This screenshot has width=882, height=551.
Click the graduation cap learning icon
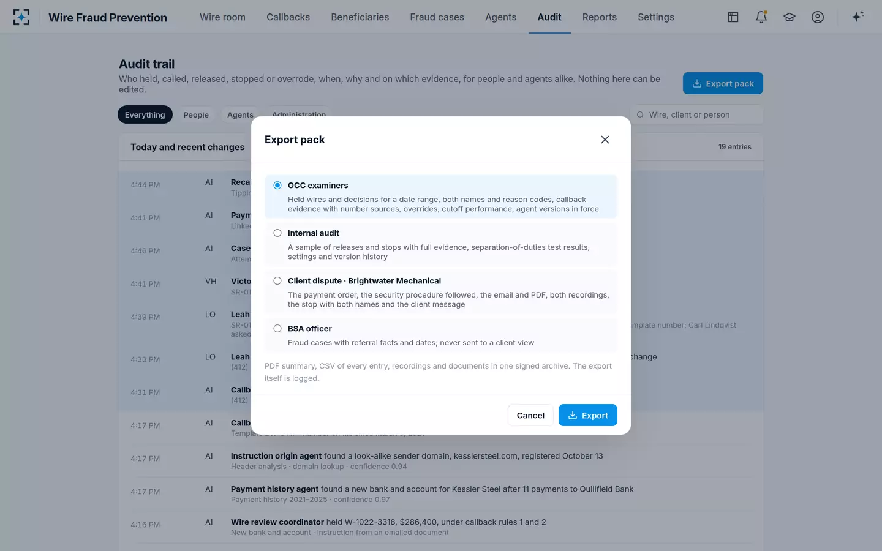click(x=790, y=17)
